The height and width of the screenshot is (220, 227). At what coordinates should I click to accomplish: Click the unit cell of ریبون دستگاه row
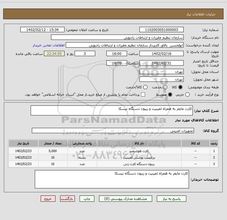coord(82,164)
